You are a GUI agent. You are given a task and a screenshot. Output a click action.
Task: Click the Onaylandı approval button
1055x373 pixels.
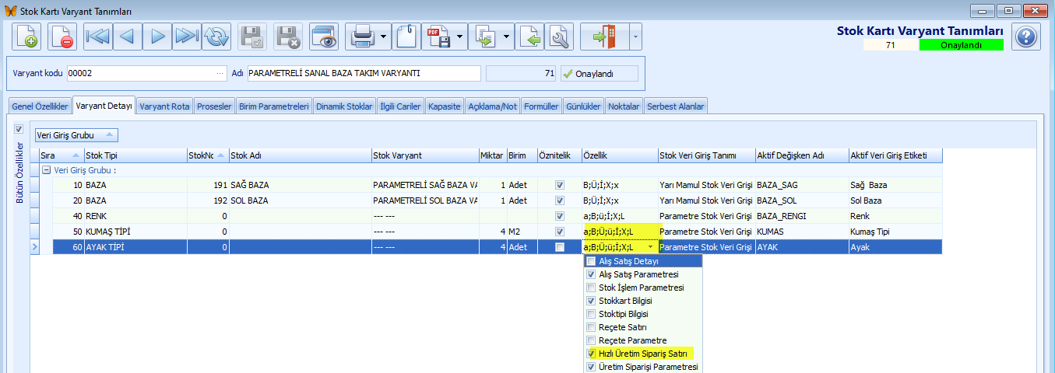point(599,74)
